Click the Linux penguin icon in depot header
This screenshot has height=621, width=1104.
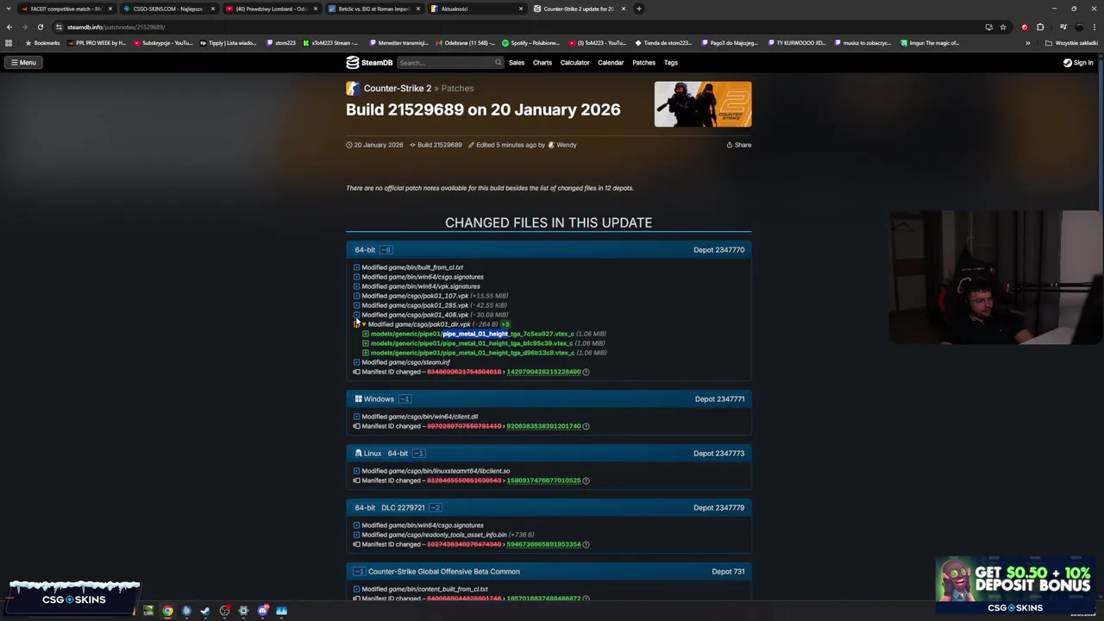pyautogui.click(x=358, y=453)
